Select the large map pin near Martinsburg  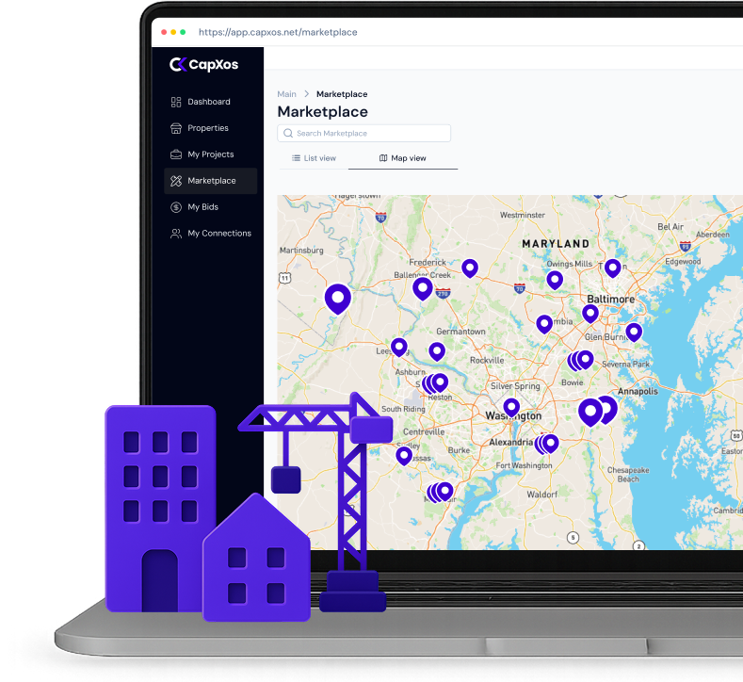pos(337,298)
